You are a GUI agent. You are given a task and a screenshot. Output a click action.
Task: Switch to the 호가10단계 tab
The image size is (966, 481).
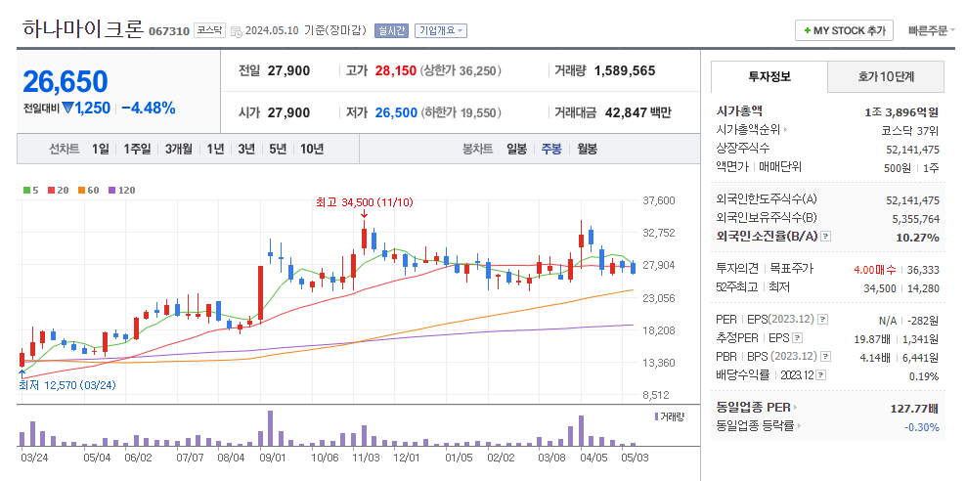point(885,76)
